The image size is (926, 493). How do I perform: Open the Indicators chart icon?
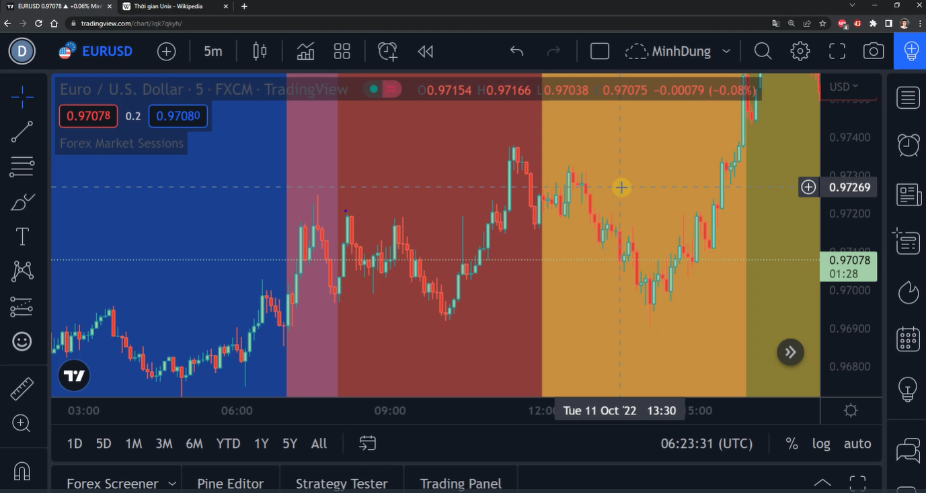305,51
